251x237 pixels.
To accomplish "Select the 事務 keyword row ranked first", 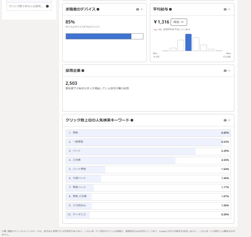I will pyautogui.click(x=148, y=133).
